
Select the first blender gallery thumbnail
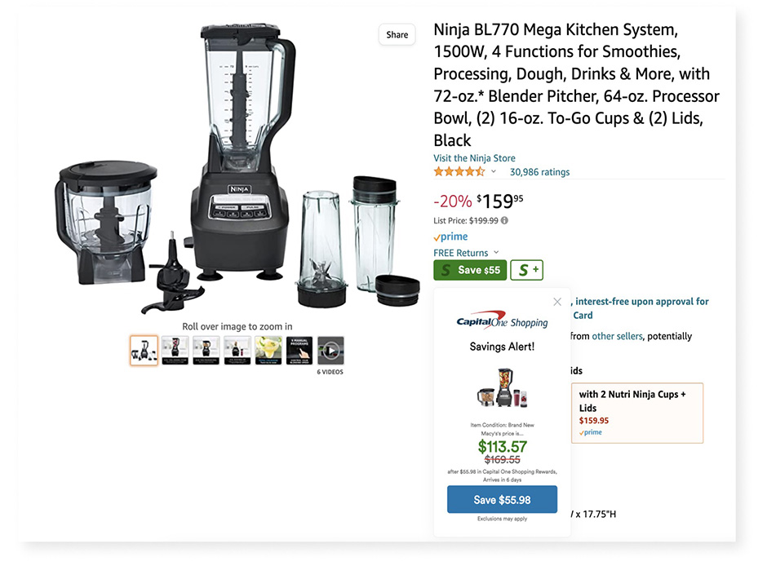pyautogui.click(x=144, y=351)
